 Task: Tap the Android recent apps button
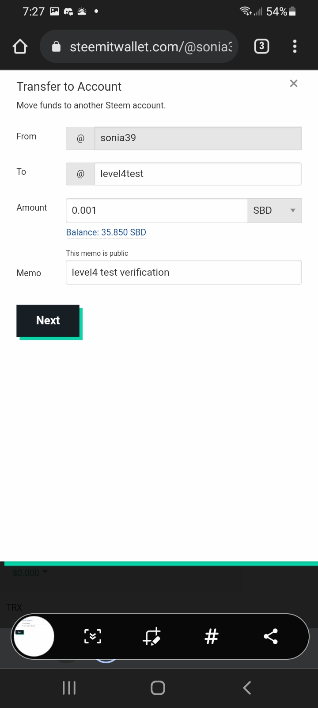click(x=69, y=688)
